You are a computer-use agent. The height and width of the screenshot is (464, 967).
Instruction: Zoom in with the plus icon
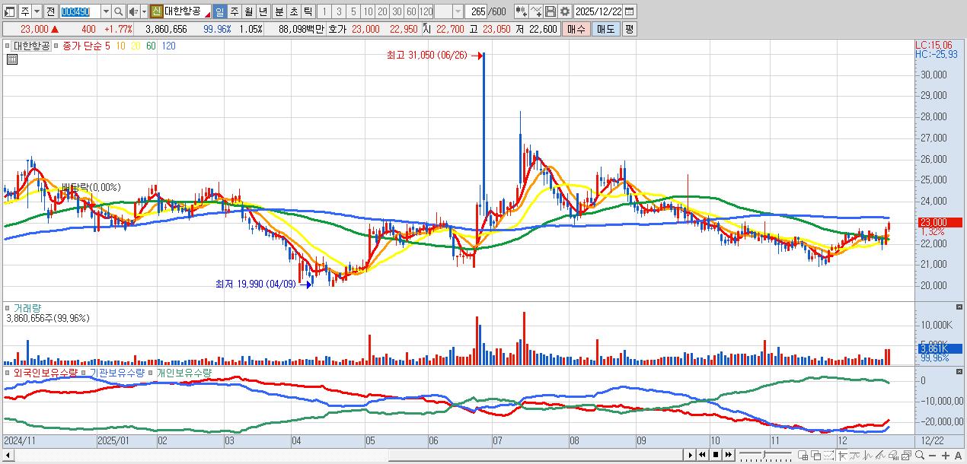point(946,456)
